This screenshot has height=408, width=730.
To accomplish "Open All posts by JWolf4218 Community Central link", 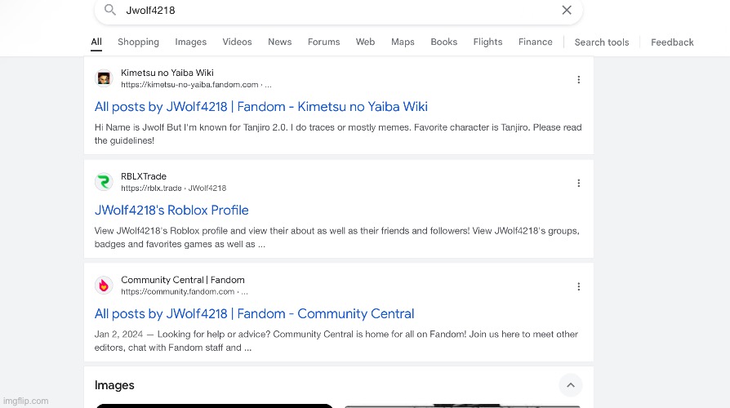I will coord(254,313).
